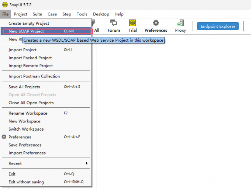Click Save Preferences
251x190 pixels.
(46, 145)
